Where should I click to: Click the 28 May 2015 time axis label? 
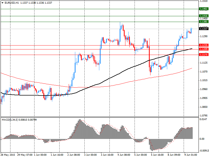[x=8, y=155]
